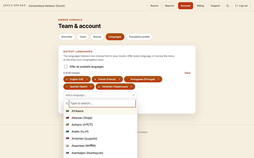The height and width of the screenshot is (158, 254).
Task: Open the Translation profile tab
Action: tap(139, 37)
